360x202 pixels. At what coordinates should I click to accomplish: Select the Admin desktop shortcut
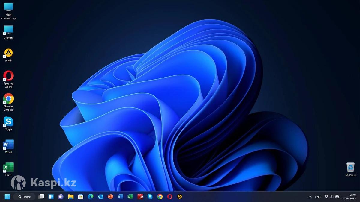coord(8,32)
